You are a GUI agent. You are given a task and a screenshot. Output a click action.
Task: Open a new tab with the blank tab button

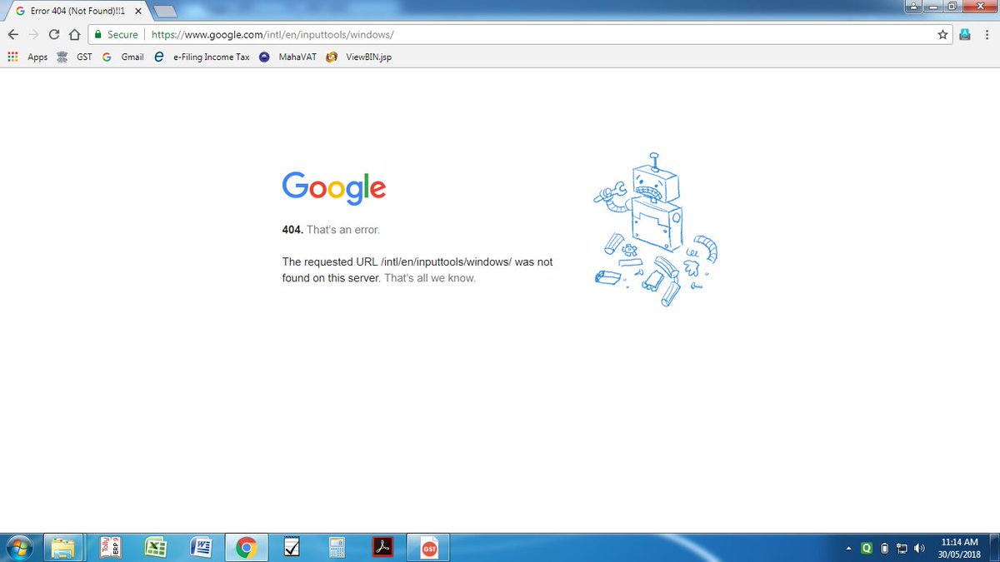click(x=165, y=12)
